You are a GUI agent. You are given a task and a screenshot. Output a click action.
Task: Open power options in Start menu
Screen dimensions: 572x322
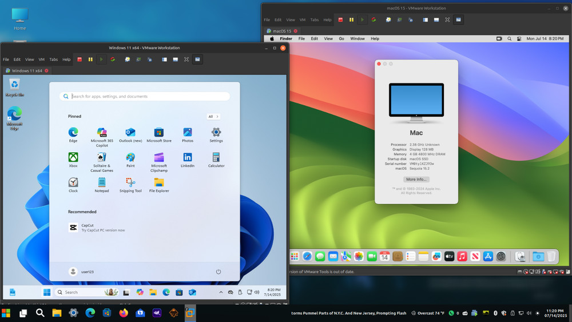[218, 272]
